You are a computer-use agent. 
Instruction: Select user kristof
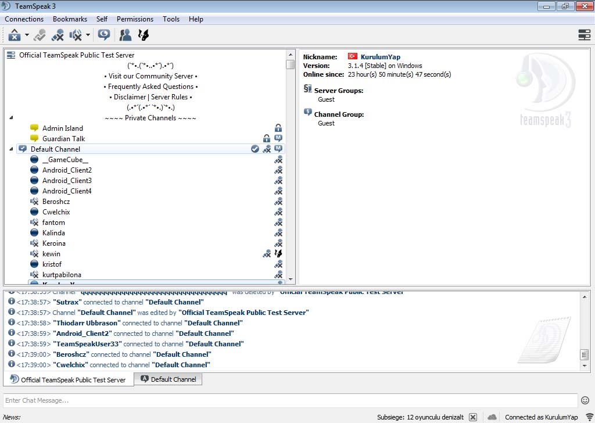52,264
